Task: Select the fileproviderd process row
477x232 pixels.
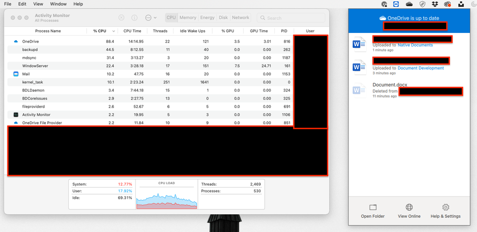Action: pyautogui.click(x=151, y=107)
